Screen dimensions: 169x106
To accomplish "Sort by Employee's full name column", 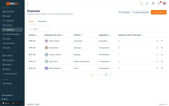I will [x=54, y=35].
